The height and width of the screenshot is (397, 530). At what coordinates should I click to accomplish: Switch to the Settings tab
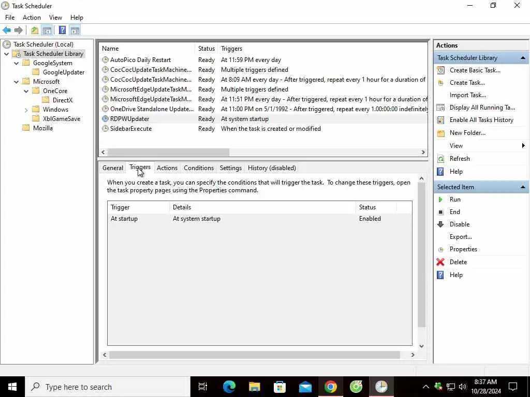[x=231, y=168]
